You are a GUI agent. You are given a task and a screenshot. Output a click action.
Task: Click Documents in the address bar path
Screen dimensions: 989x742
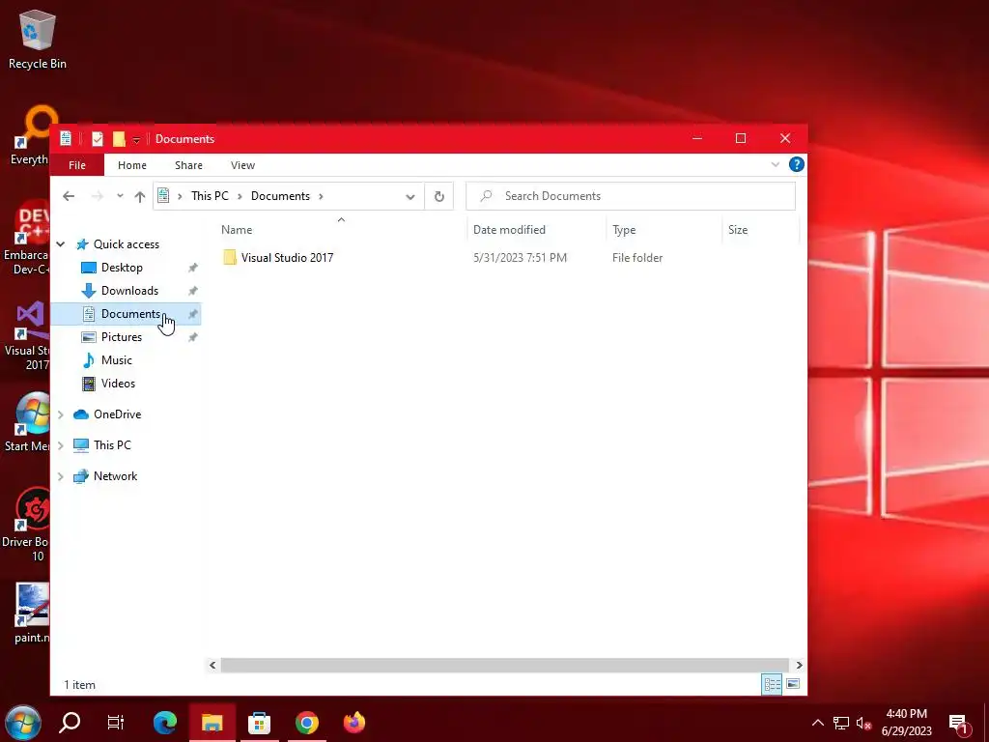pos(280,196)
